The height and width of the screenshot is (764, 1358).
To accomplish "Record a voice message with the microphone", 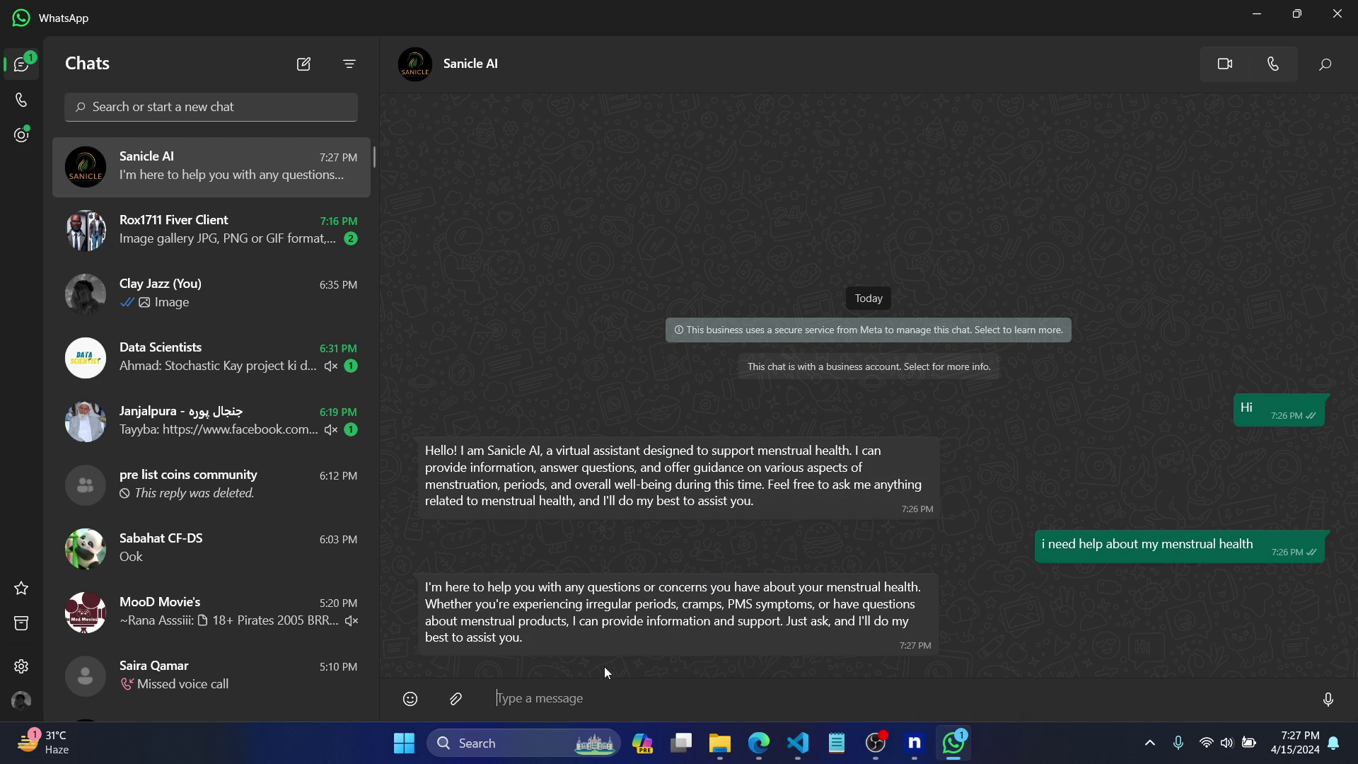I will click(x=1328, y=699).
